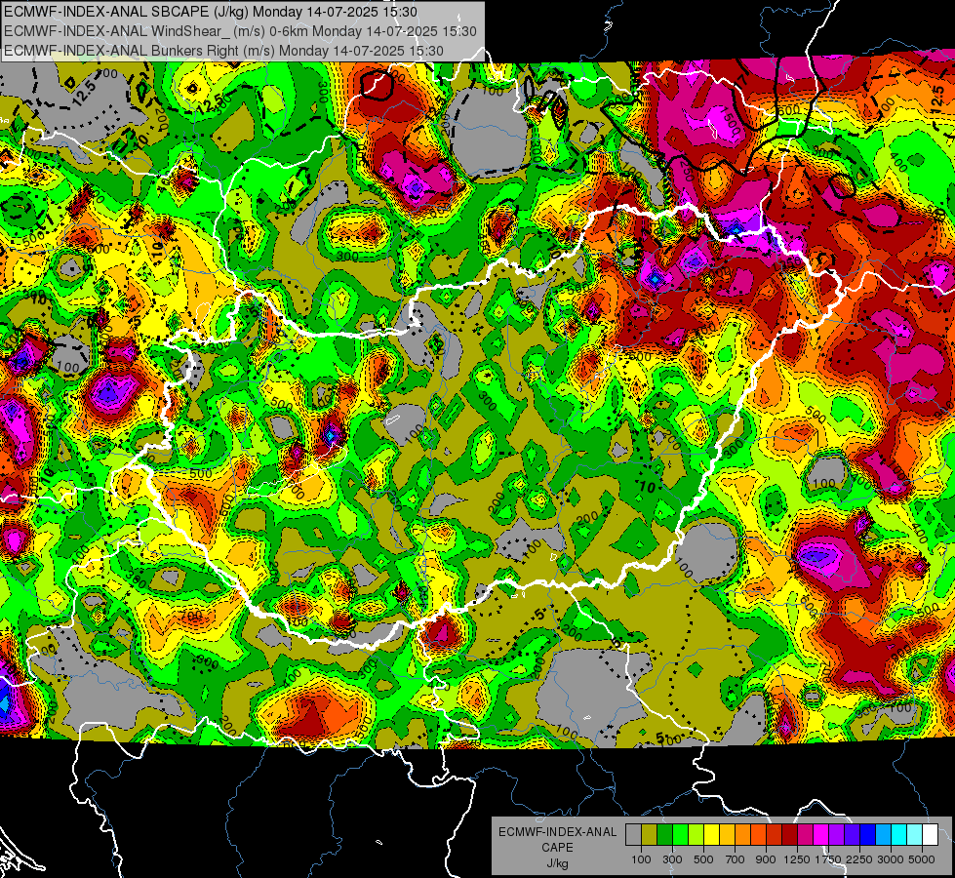The image size is (955, 878).
Task: Select the pale cyan swatch before 5000
Action: click(x=915, y=835)
